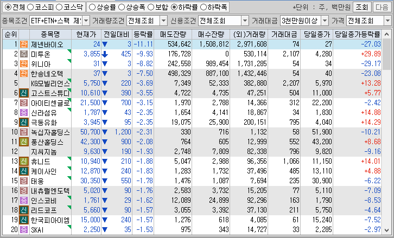The image size is (394, 238).
Task: Click the 당일종가 column header
Action: tap(316, 34)
